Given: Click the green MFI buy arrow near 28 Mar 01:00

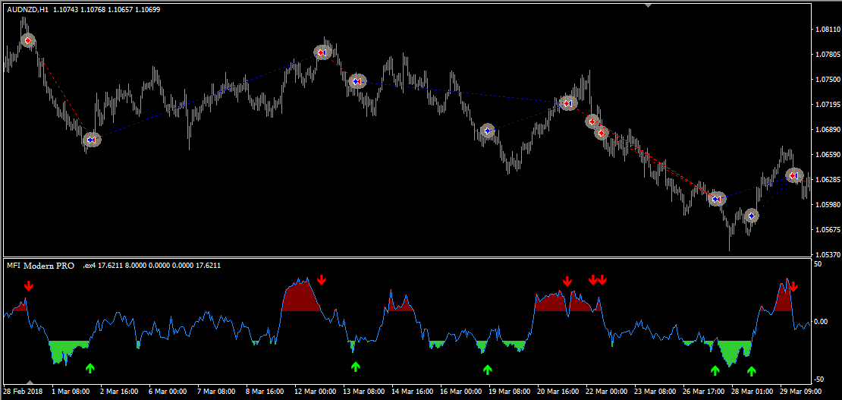Looking at the screenshot, I should [x=751, y=371].
